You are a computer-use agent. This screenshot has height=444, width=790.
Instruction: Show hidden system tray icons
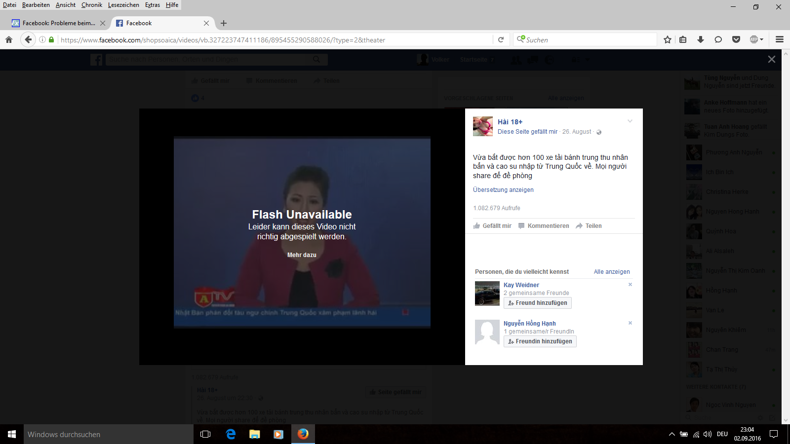671,434
